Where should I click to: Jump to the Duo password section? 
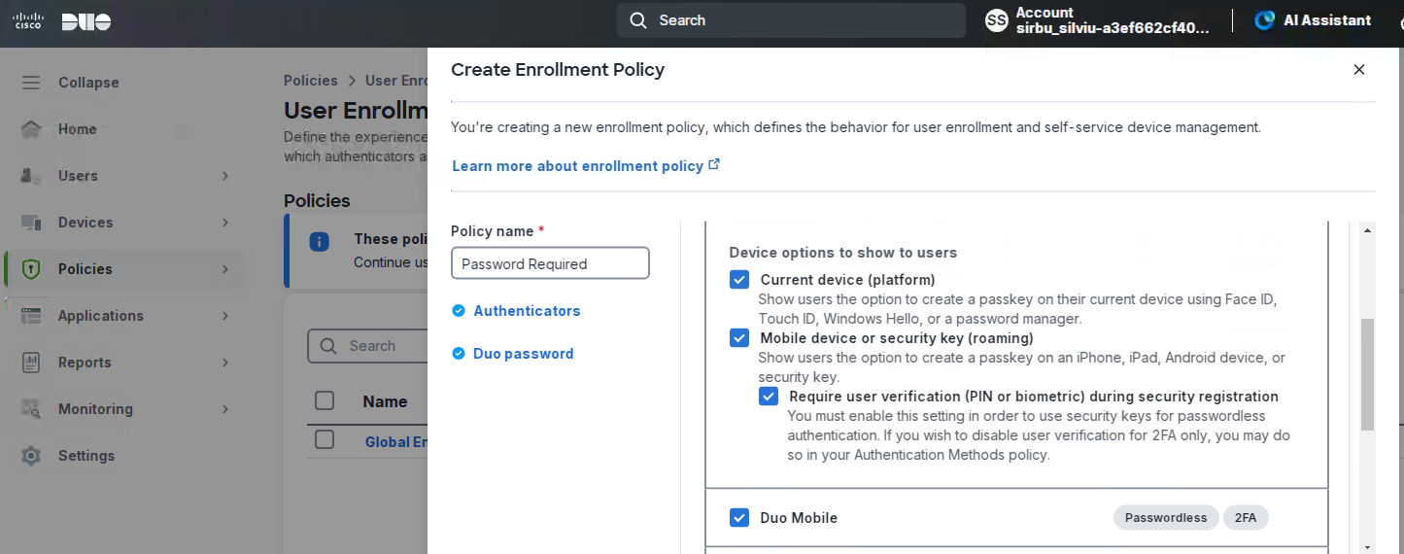tap(523, 354)
